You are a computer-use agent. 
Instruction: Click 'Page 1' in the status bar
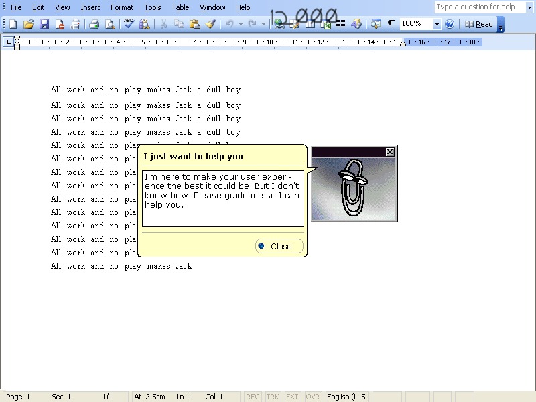[x=18, y=397]
